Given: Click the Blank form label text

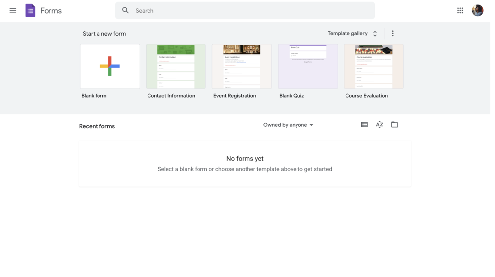Looking at the screenshot, I should coord(94,96).
